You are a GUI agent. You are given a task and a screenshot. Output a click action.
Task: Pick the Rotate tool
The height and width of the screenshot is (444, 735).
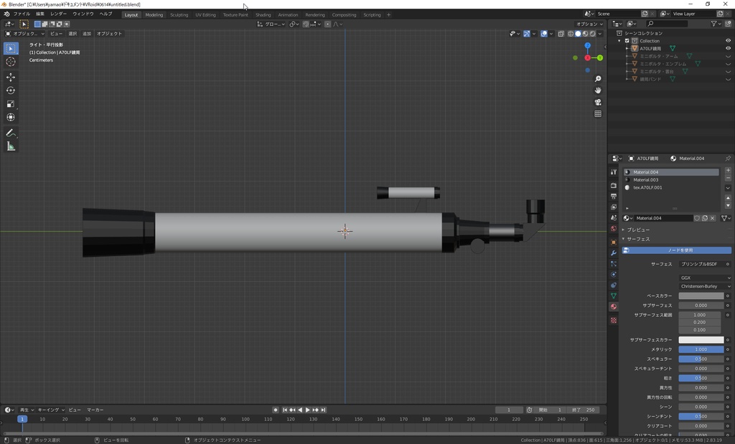tap(11, 90)
